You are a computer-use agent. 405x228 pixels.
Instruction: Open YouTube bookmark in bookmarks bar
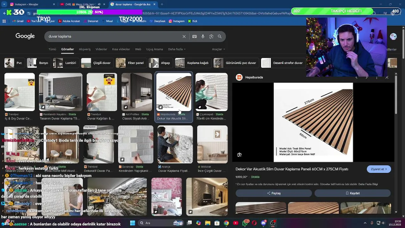[34, 21]
